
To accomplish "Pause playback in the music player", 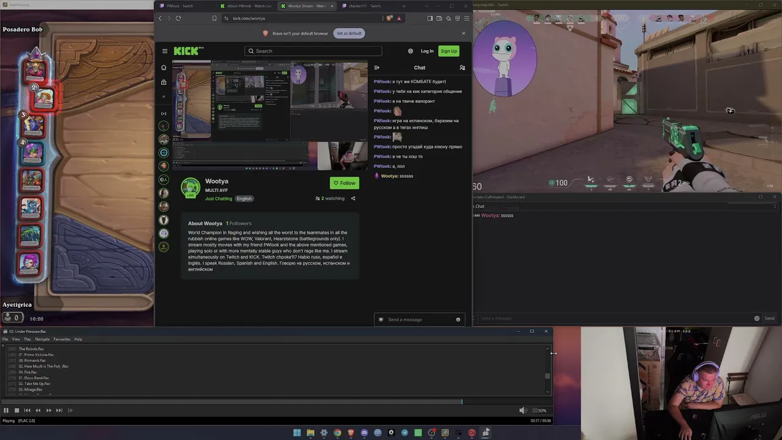I will [6, 411].
